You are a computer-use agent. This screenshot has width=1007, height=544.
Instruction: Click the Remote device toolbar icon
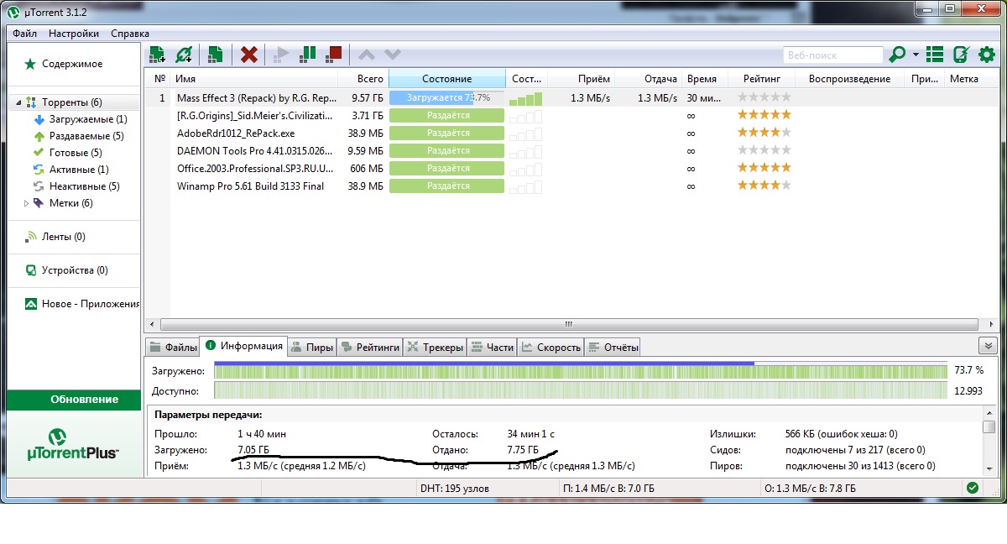click(962, 55)
